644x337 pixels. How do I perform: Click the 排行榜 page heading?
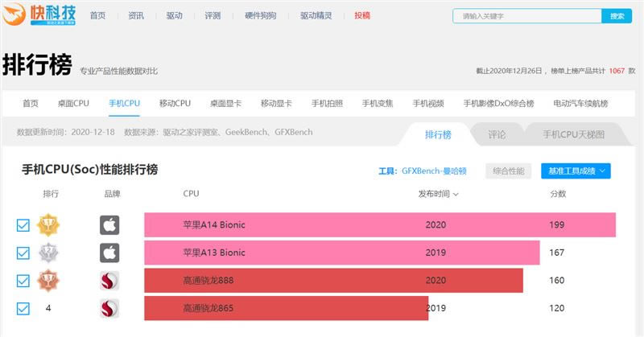(x=37, y=64)
